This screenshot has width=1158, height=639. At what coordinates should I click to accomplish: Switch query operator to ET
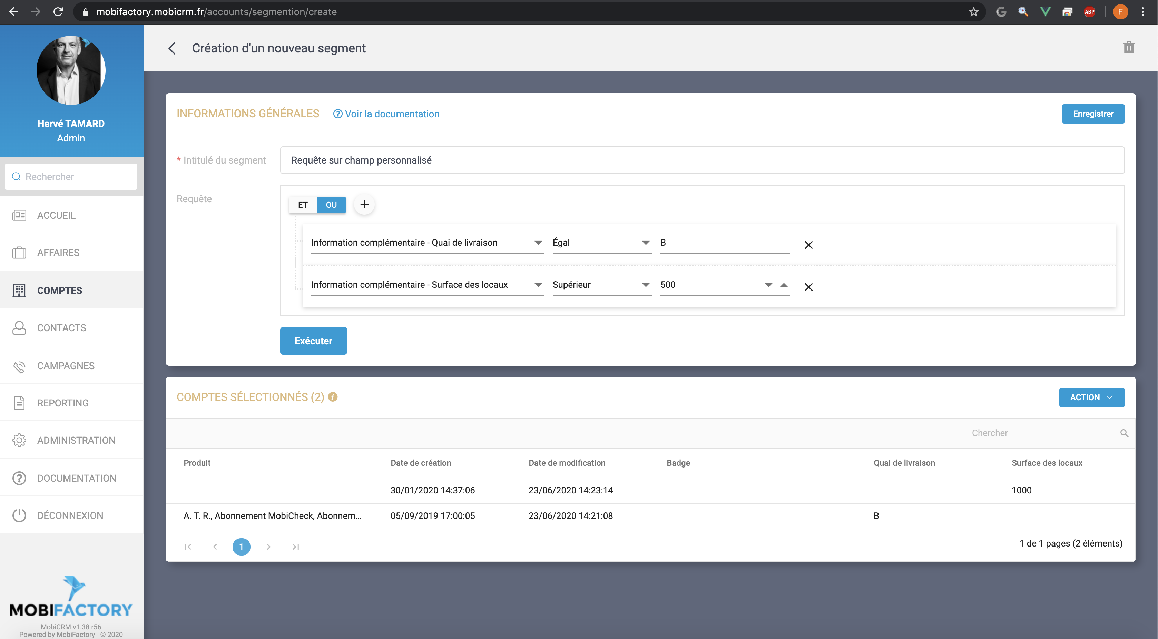click(303, 205)
